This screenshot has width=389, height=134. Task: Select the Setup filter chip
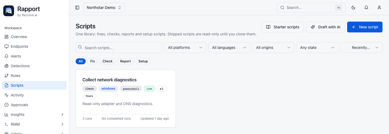143,61
